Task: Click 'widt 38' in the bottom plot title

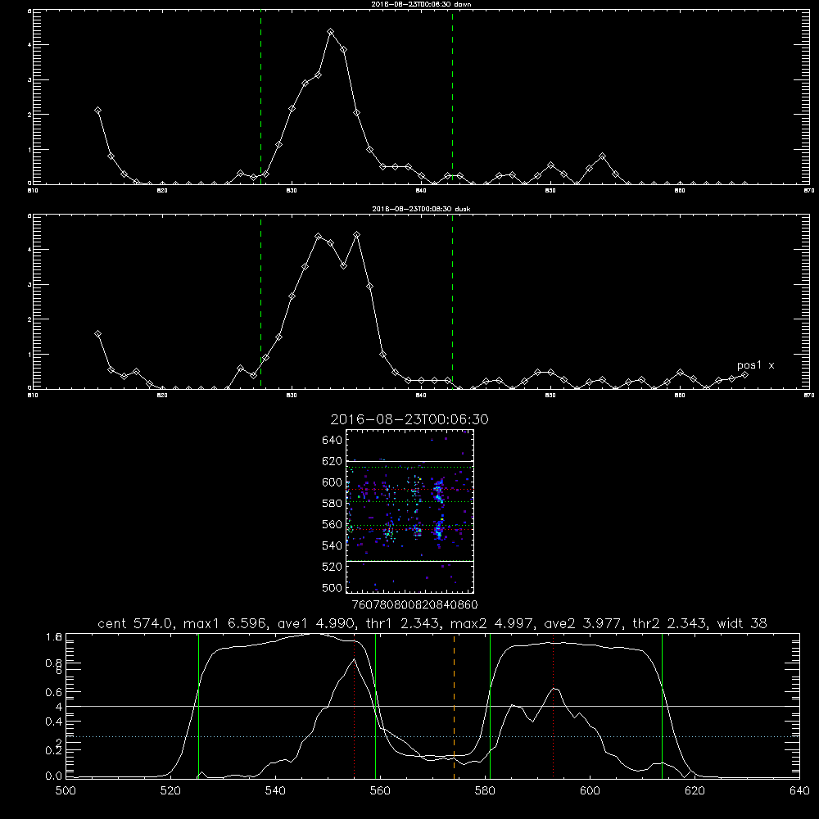Action: click(x=742, y=623)
